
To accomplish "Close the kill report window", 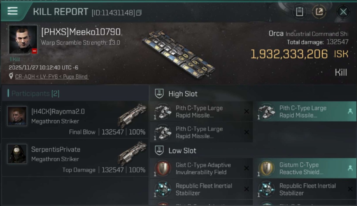I will click(343, 12).
